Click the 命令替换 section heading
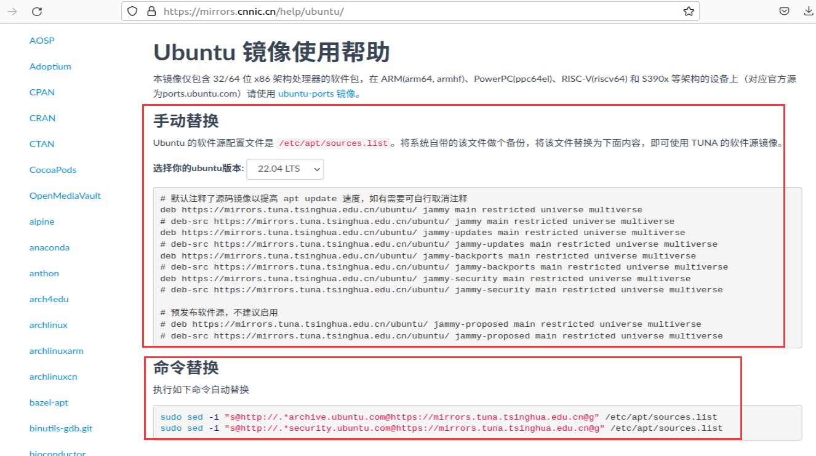The image size is (816, 456). (186, 367)
